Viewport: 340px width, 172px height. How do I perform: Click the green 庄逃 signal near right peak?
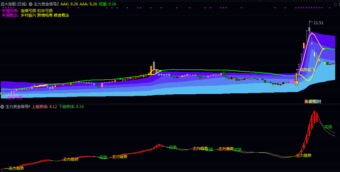tap(328, 127)
